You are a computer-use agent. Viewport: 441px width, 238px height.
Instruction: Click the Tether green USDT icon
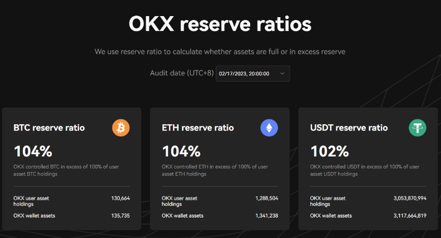coord(418,128)
